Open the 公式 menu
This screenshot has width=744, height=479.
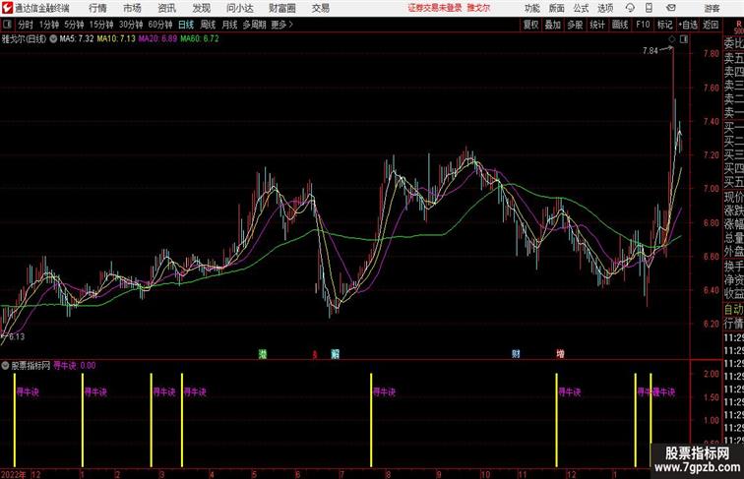coord(581,8)
